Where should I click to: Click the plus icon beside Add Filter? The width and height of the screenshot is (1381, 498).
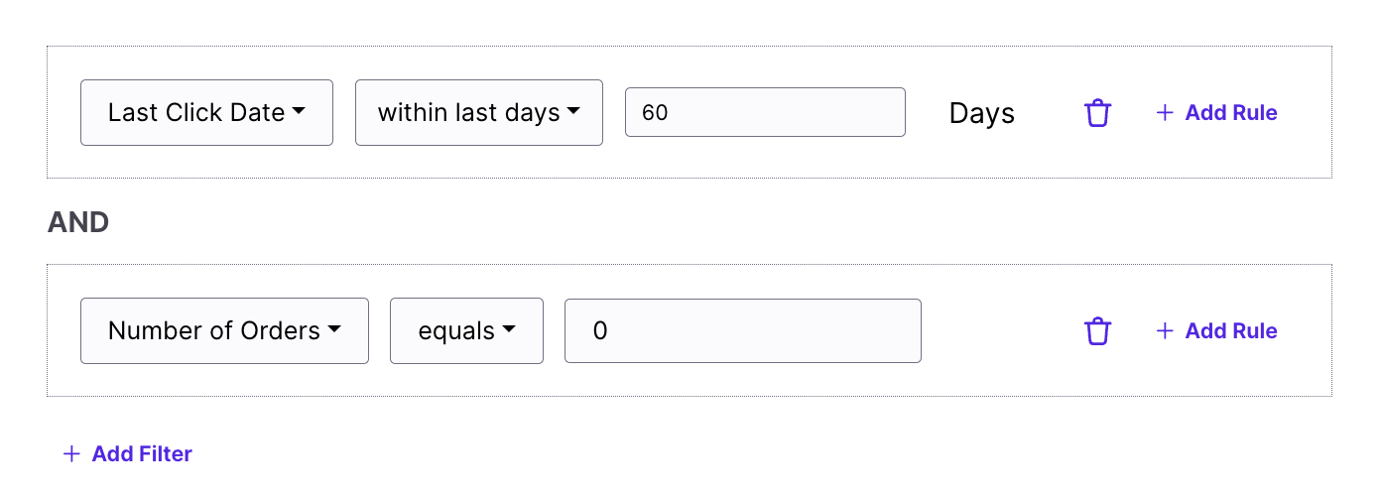[x=71, y=454]
